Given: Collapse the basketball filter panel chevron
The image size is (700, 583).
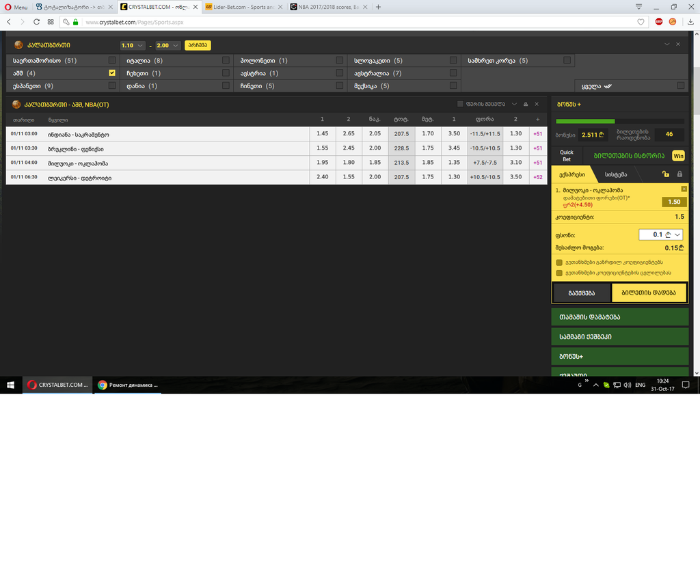Looking at the screenshot, I should click(667, 44).
